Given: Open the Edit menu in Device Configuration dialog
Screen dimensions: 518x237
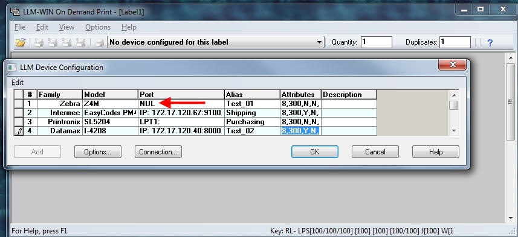Looking at the screenshot, I should point(18,83).
